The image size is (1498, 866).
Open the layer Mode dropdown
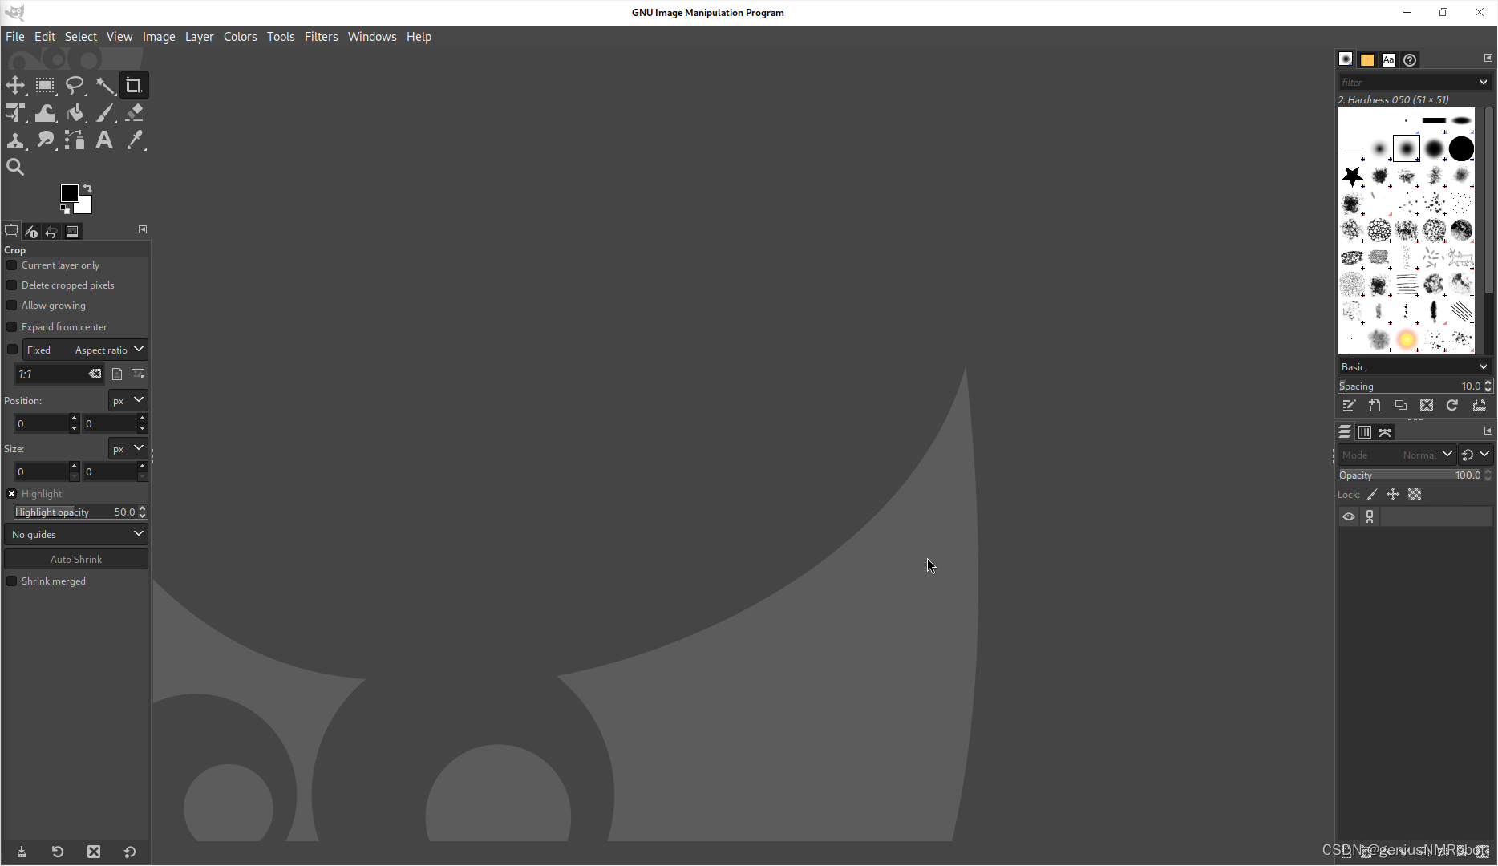pyautogui.click(x=1427, y=455)
